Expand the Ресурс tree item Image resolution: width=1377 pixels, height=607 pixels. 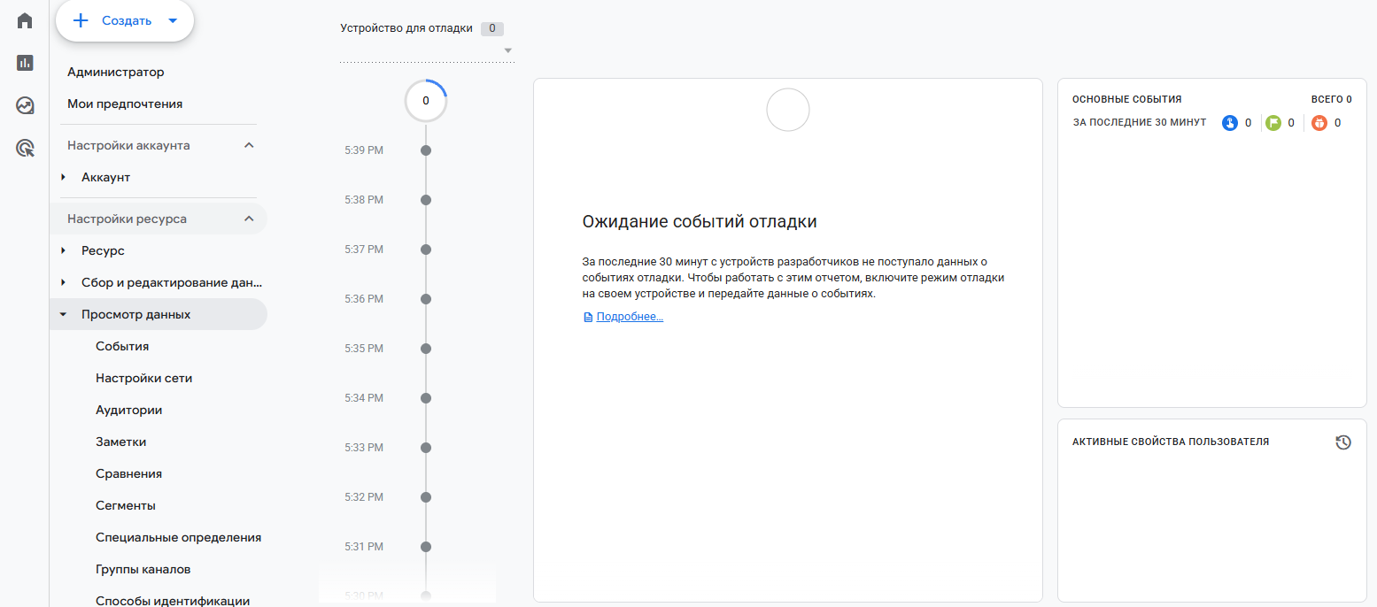coord(63,250)
